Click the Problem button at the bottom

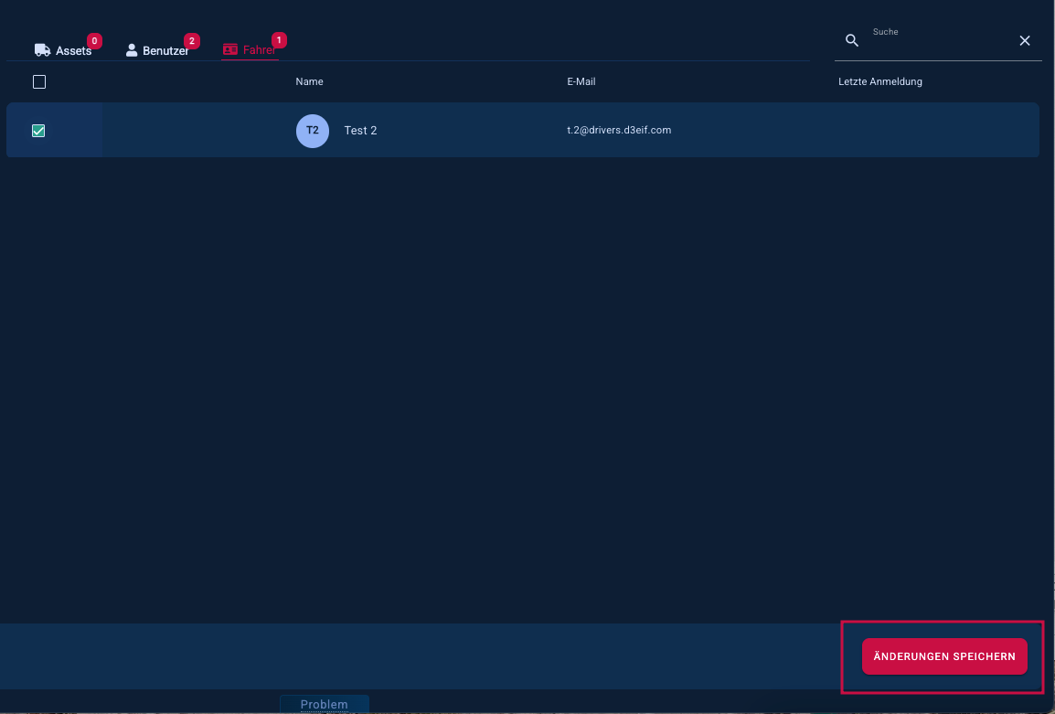point(324,704)
